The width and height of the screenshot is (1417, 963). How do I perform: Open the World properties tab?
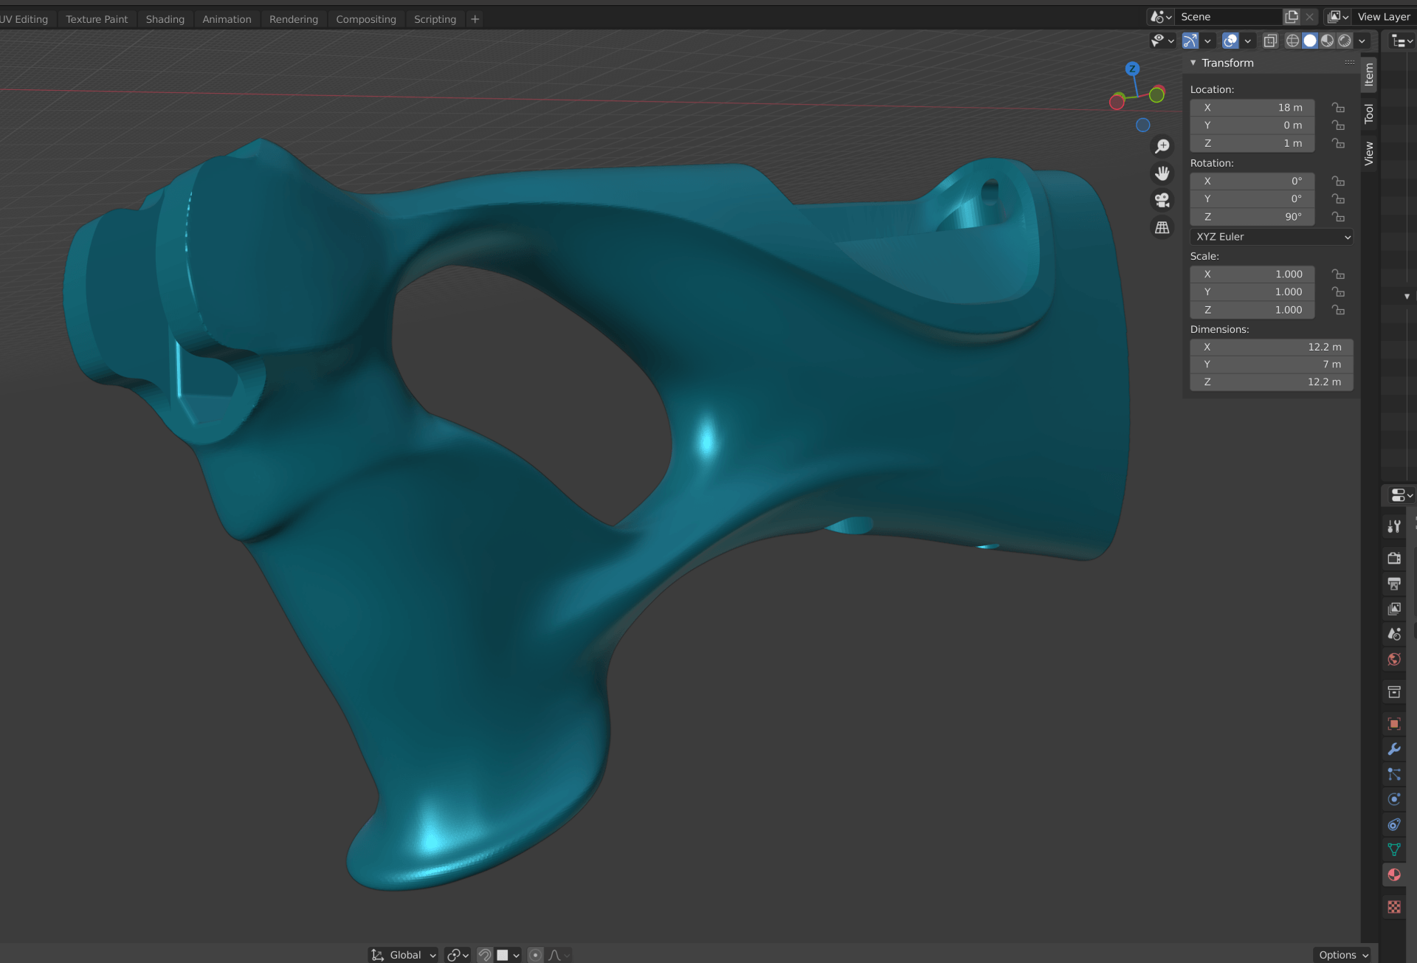click(1393, 659)
